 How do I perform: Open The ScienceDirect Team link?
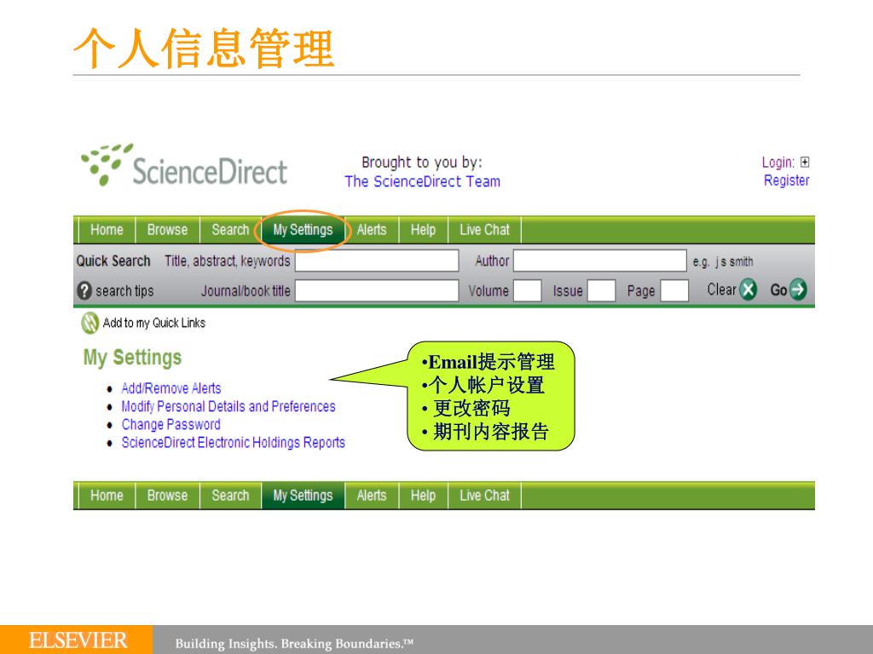423,181
